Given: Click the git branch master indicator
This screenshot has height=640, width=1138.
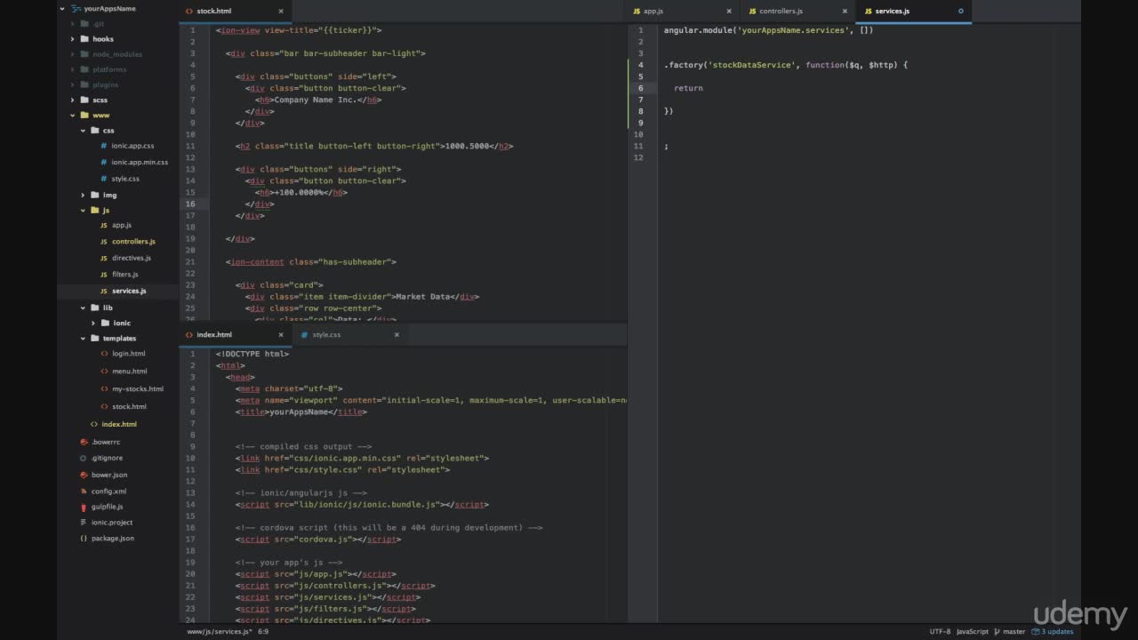Looking at the screenshot, I should [1010, 631].
